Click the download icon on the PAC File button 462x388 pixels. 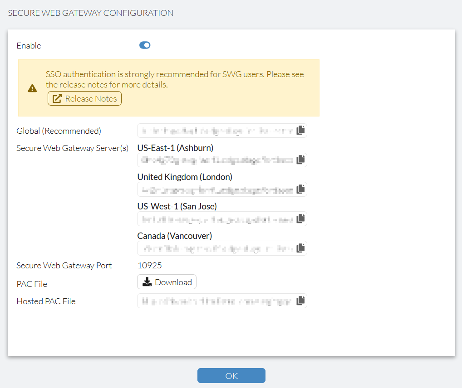pyautogui.click(x=147, y=281)
